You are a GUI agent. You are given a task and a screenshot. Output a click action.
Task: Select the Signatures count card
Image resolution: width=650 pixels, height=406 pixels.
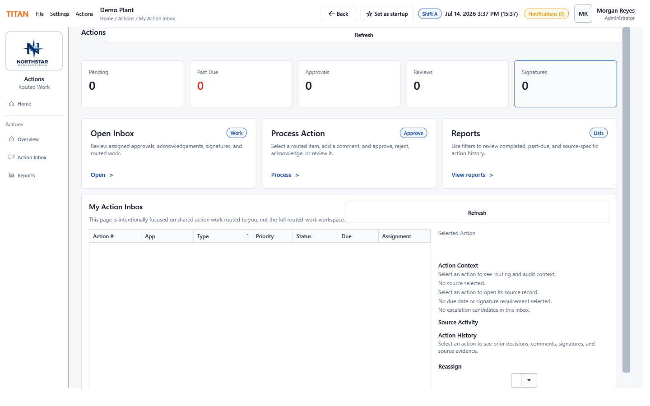tap(566, 84)
